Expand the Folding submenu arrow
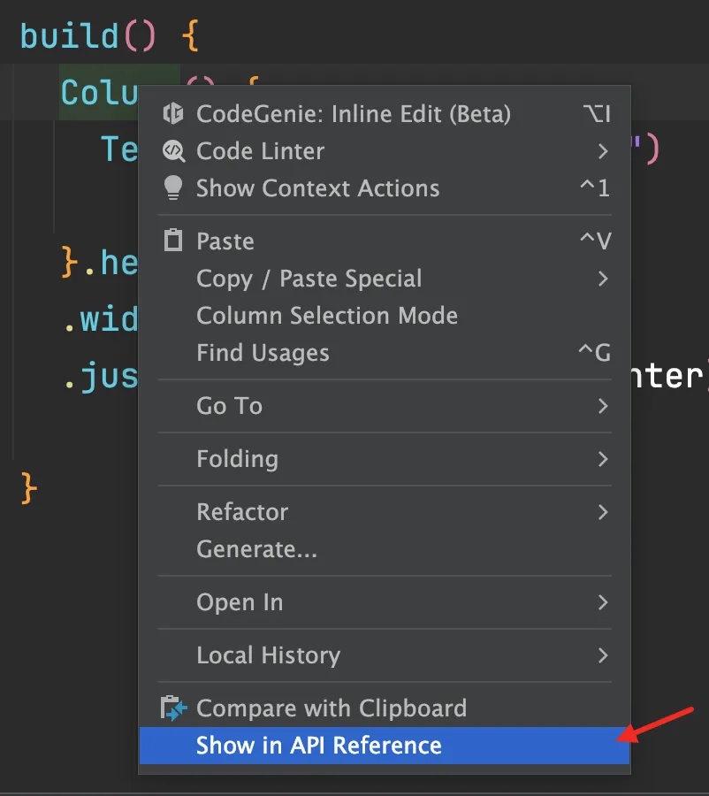 [602, 459]
